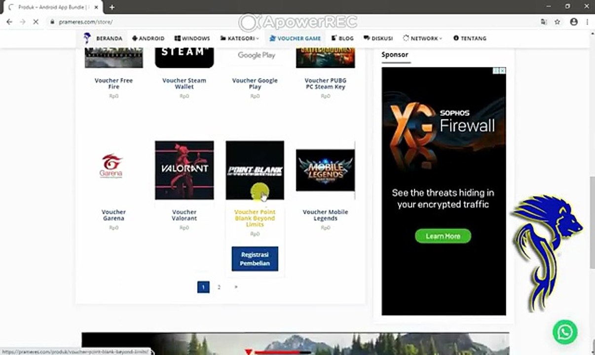This screenshot has height=355, width=595.
Task: Click Voucher PUBG PC Steam Key title
Action: click(326, 83)
